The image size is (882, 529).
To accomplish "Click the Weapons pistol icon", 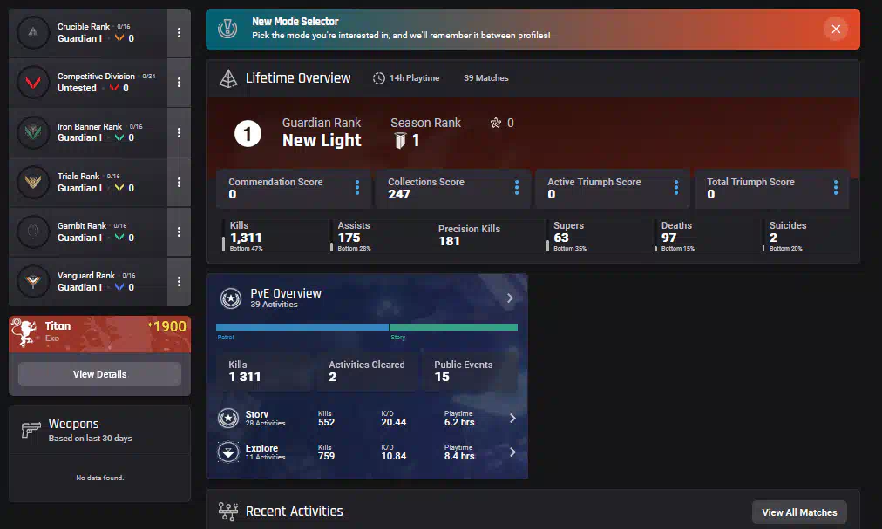I will point(31,430).
